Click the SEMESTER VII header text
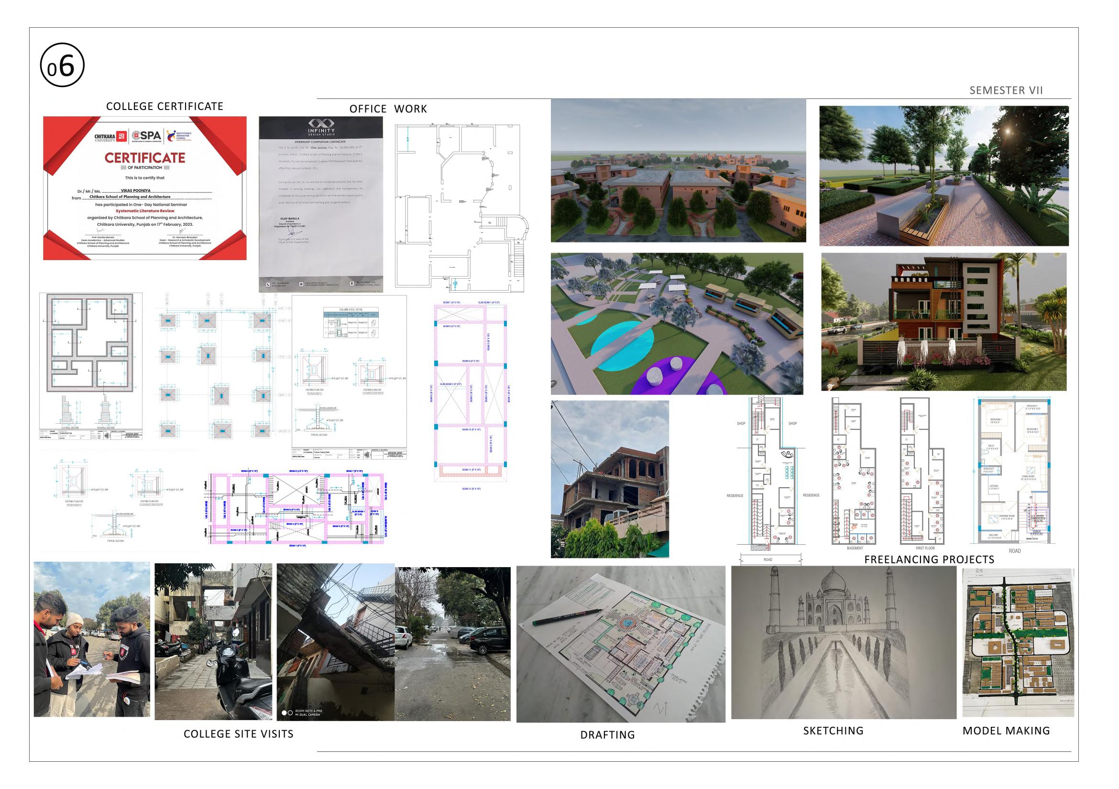Screen dimensions: 1119x789 coord(1006,91)
